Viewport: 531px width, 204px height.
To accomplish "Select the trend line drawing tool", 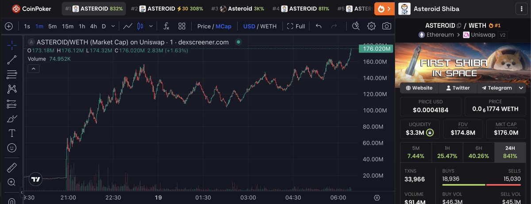I will [x=12, y=60].
